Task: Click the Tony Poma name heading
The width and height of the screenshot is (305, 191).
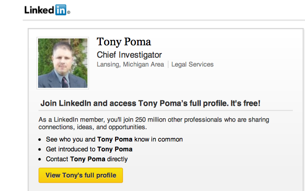Action: (x=123, y=42)
